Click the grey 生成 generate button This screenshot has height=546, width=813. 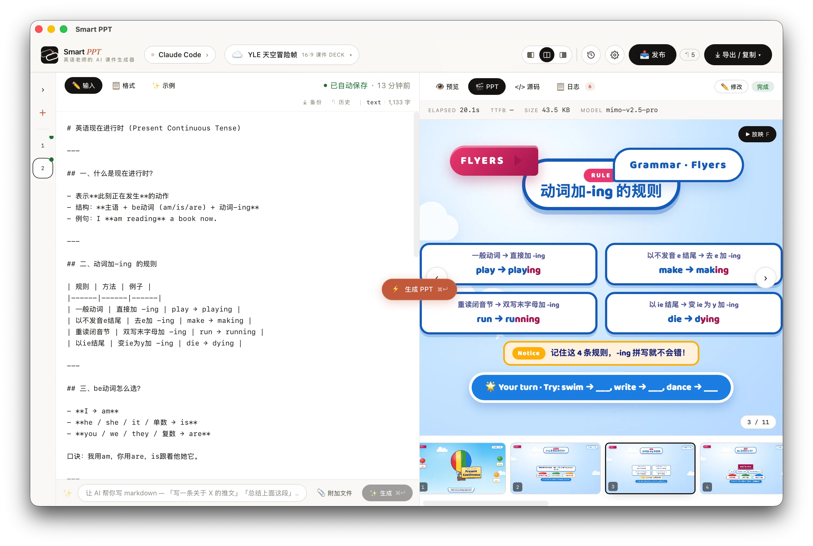(387, 493)
